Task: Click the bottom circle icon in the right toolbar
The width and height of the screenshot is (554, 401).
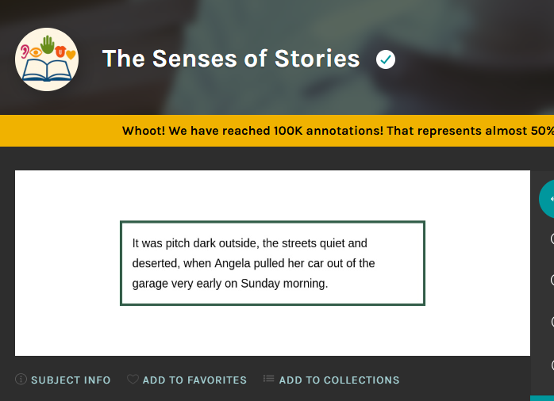Action: [x=551, y=365]
